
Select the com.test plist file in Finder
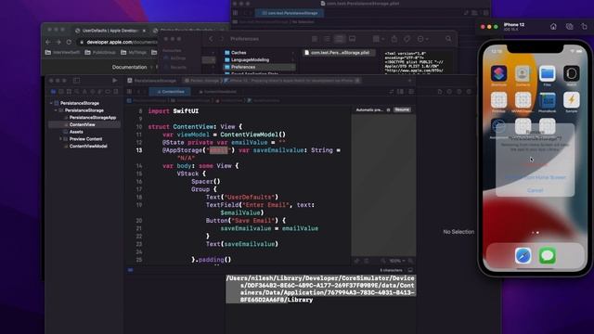337,53
